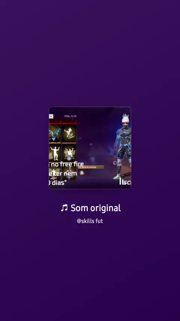Select the arms-raised flexing emote icon
The height and width of the screenshot is (321, 180).
[x=55, y=153]
